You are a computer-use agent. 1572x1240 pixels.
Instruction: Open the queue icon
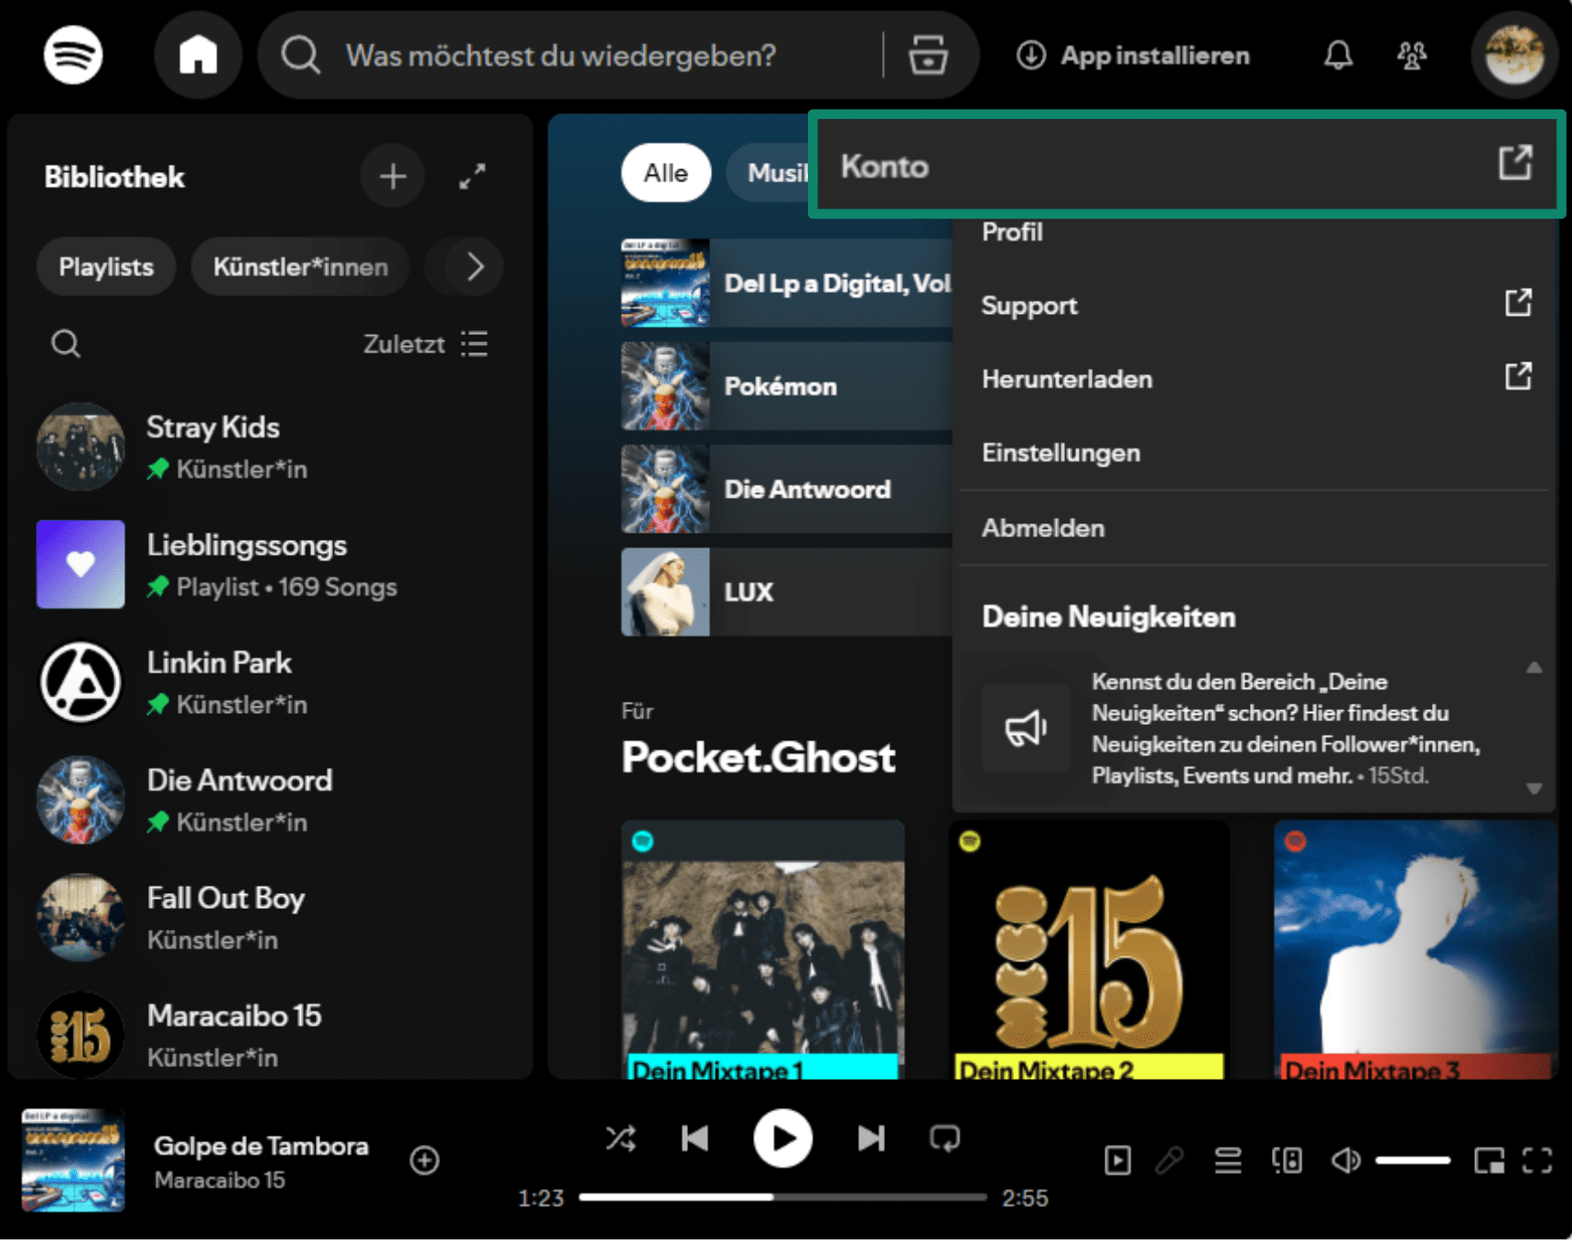pos(1227,1160)
